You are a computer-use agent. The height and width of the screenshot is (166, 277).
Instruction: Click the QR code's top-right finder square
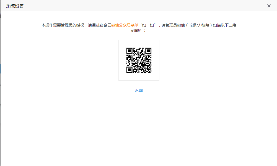coord(149,51)
